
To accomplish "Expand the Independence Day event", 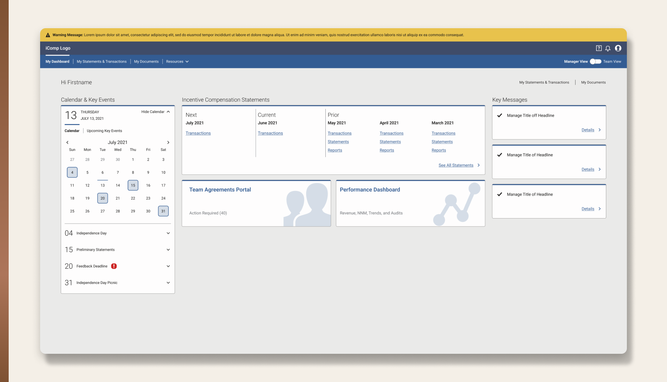I will tap(168, 233).
